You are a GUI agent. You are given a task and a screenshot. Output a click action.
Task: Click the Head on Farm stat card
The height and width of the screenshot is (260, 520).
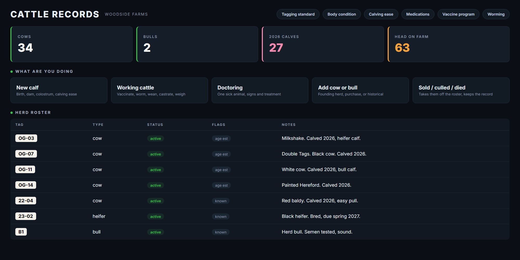[x=448, y=44]
